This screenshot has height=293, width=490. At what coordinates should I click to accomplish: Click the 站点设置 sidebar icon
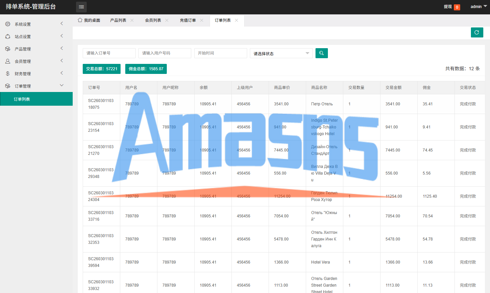coord(8,36)
